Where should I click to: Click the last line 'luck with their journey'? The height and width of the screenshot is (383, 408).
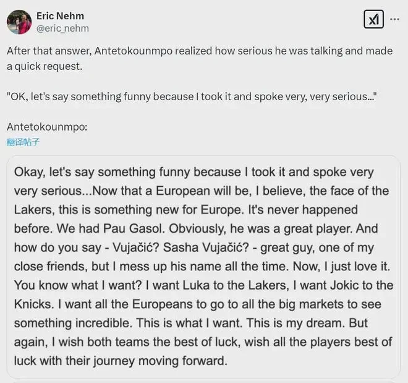pos(121,361)
